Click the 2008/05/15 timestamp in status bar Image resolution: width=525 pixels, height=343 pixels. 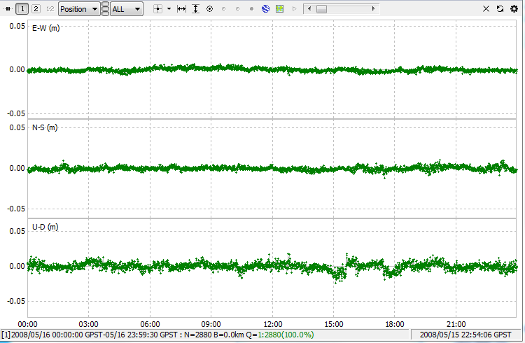465,335
